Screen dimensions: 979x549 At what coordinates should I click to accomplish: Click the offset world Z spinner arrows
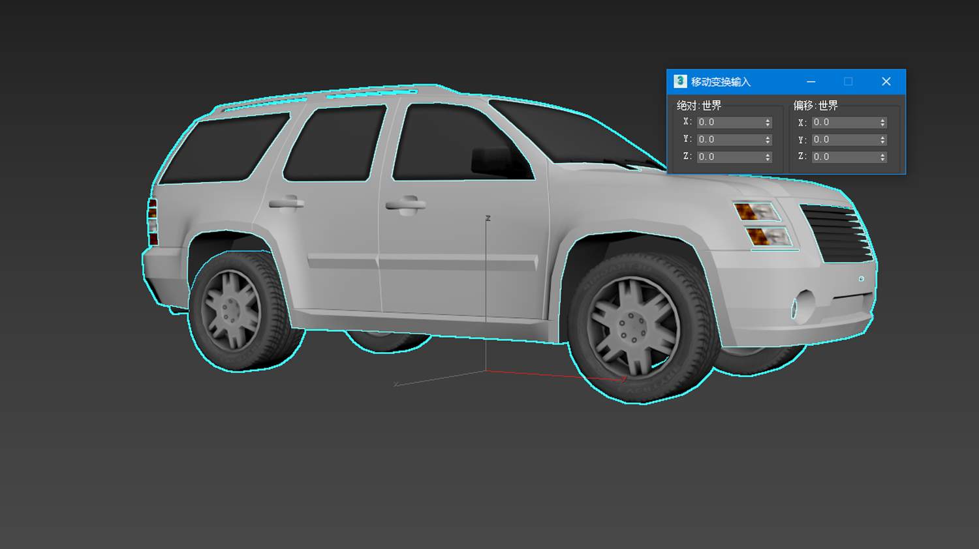point(883,157)
